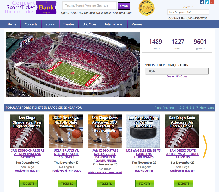Open Viejas Arena At Aztec Bowl link
Image resolution: width=219 pixels, height=192 pixels.
pyautogui.click(x=105, y=172)
